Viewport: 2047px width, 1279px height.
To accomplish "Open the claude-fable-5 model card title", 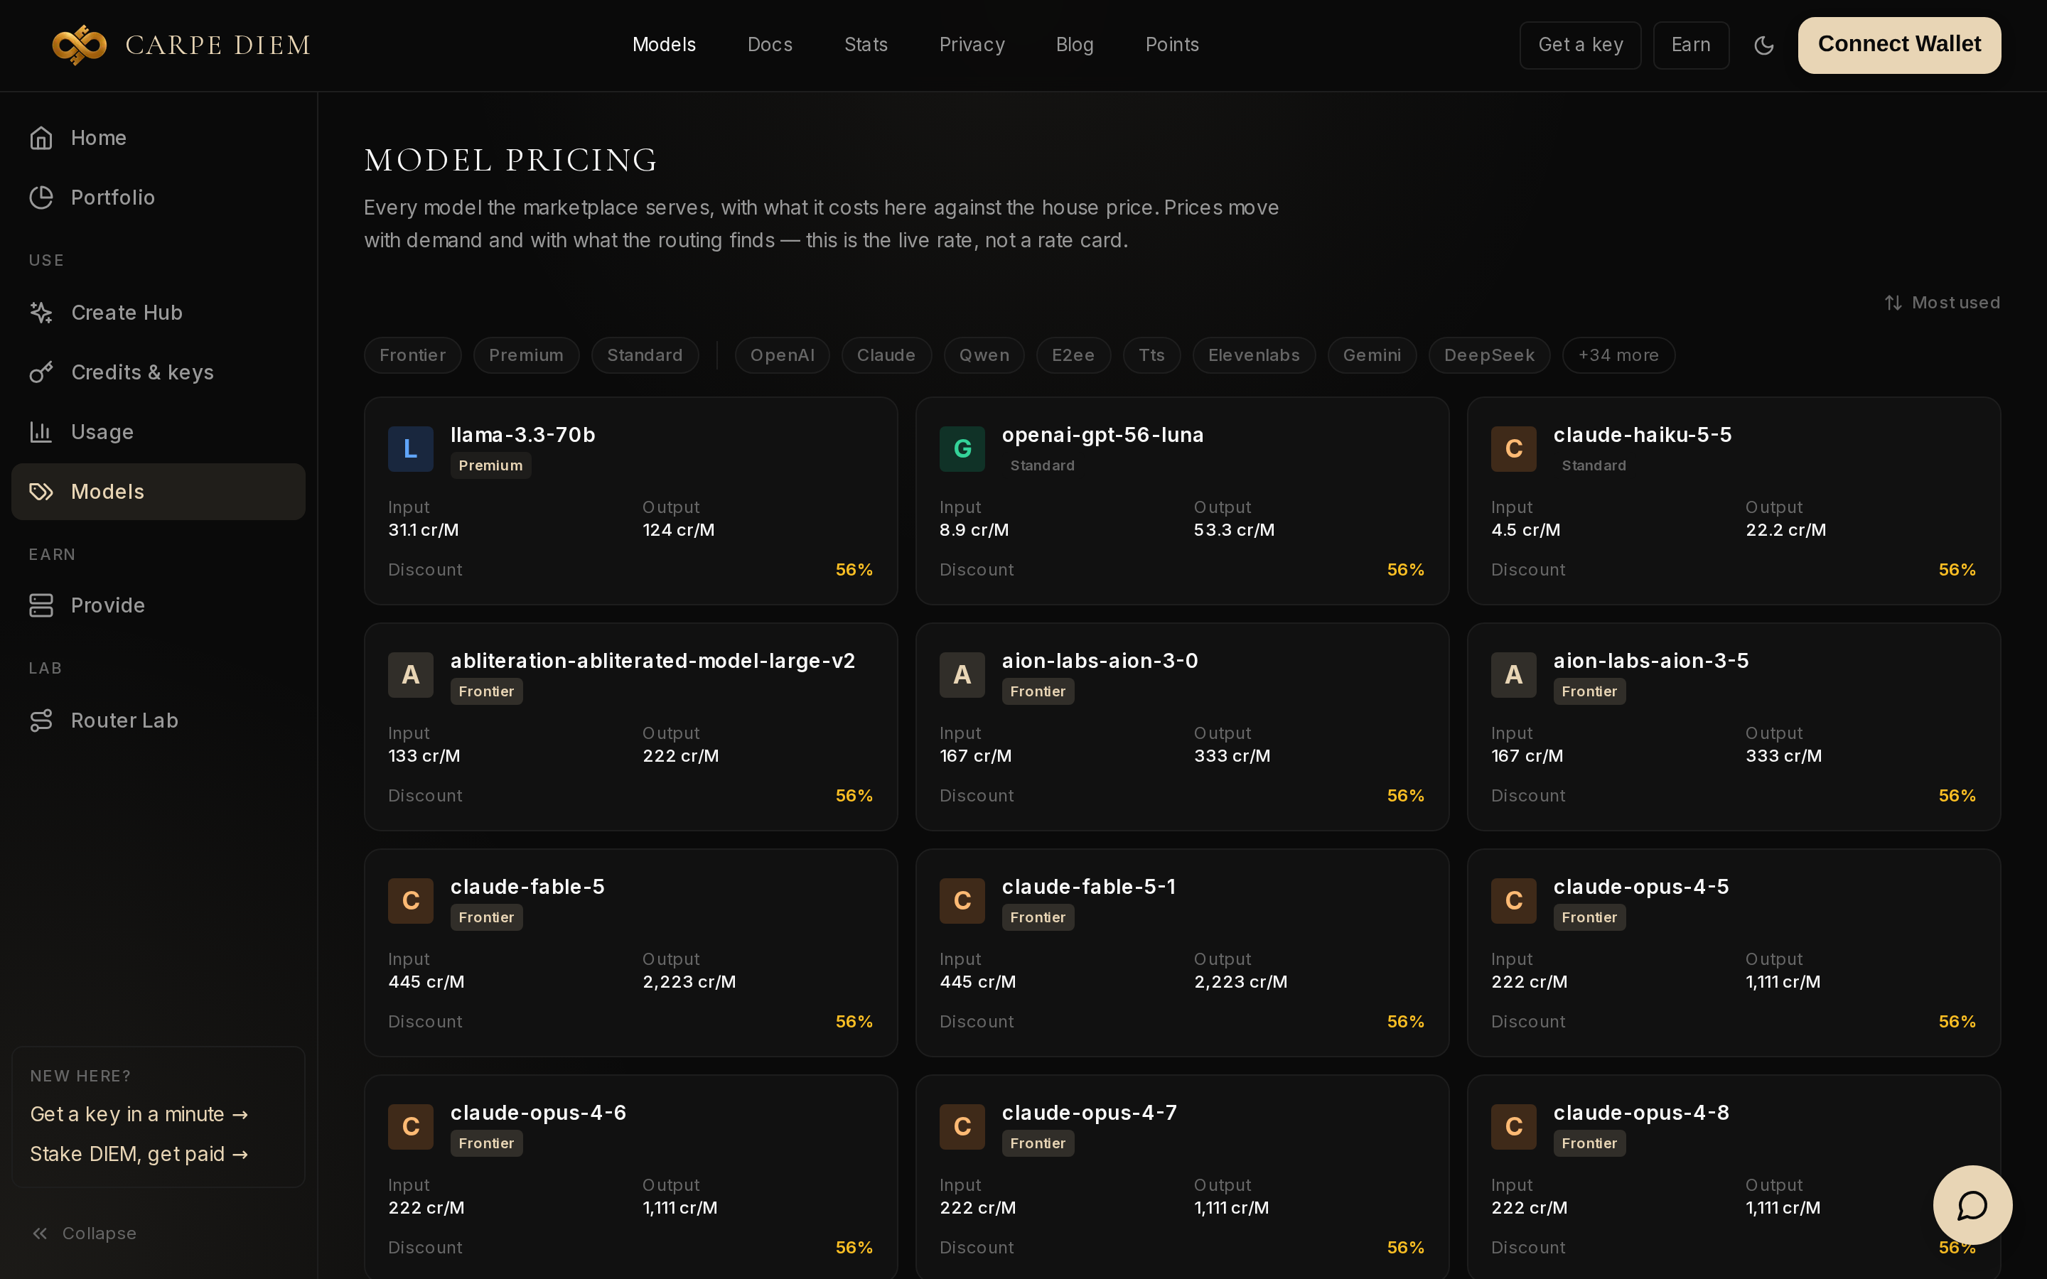I will [527, 887].
